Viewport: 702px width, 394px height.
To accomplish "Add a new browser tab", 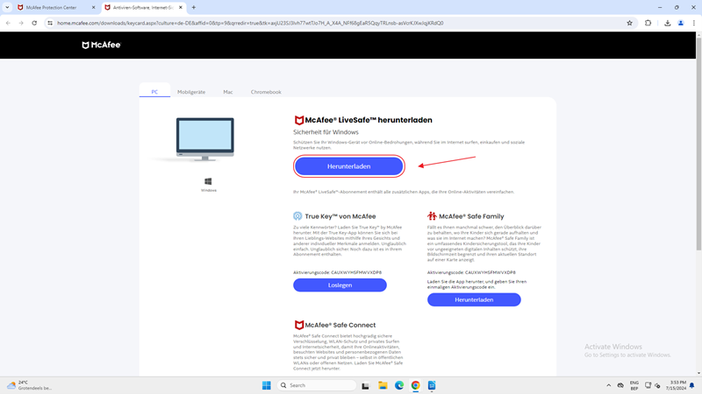I will point(194,7).
